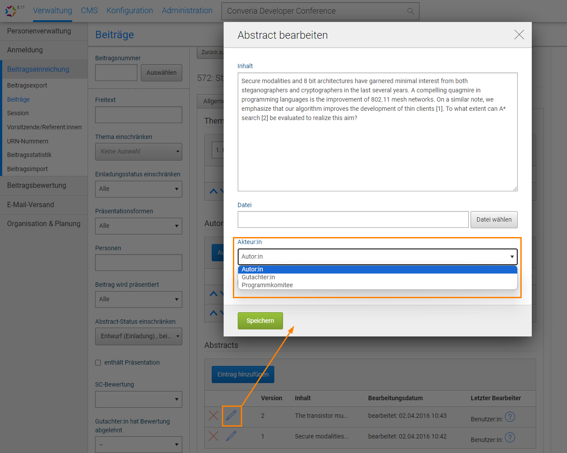
Task: Choose Programmkomitee option in dropdown
Action: (x=267, y=285)
